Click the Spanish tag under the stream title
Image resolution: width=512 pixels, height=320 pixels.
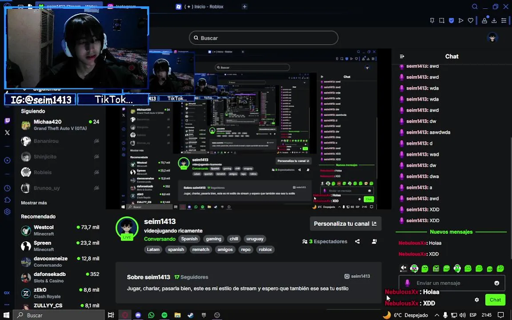189,239
